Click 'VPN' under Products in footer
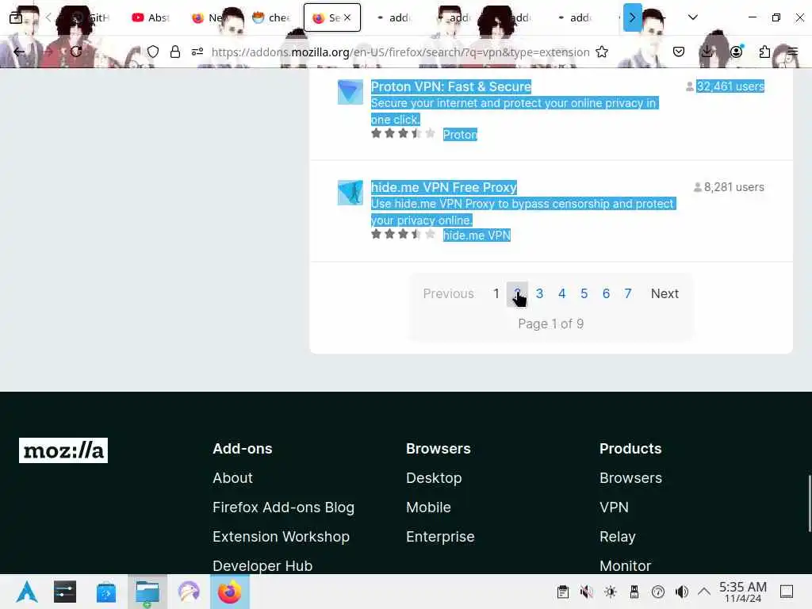Viewport: 812px width, 609px height. point(615,507)
